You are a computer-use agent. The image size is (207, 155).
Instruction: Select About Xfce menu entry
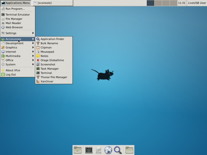(18, 70)
